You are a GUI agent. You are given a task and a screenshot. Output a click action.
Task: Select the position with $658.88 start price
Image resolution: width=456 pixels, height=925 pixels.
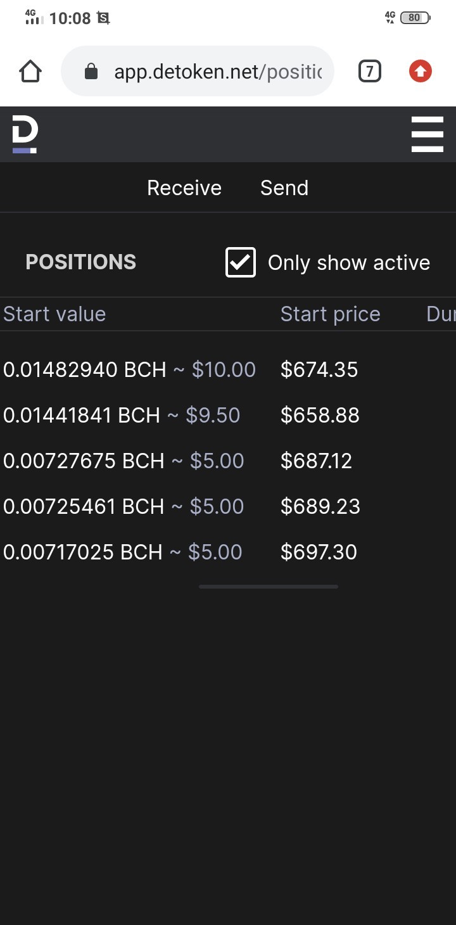pos(228,415)
